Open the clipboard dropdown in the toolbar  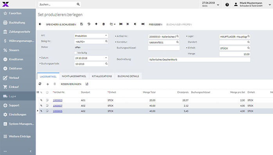[113, 24]
